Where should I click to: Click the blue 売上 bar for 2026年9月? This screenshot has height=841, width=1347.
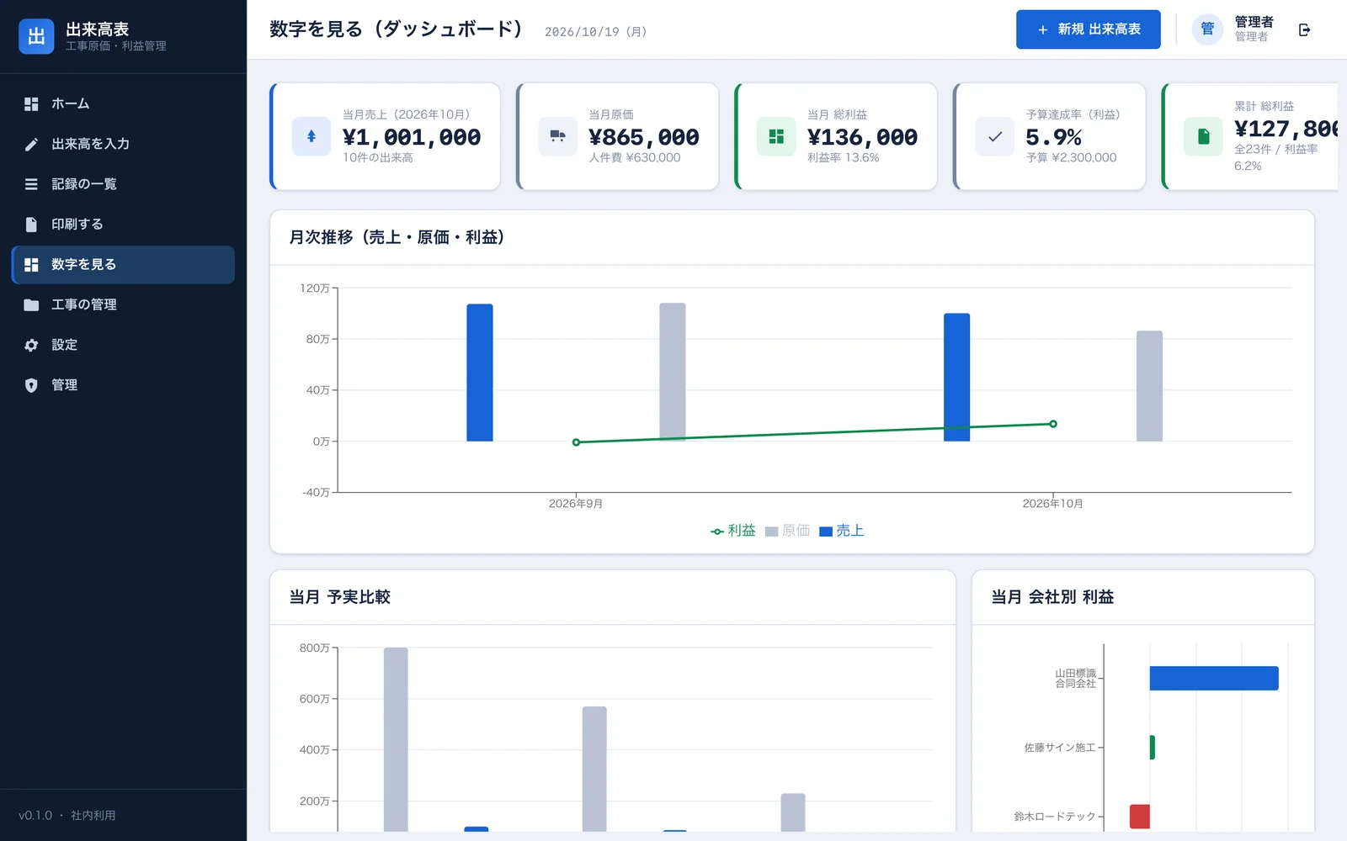click(480, 373)
